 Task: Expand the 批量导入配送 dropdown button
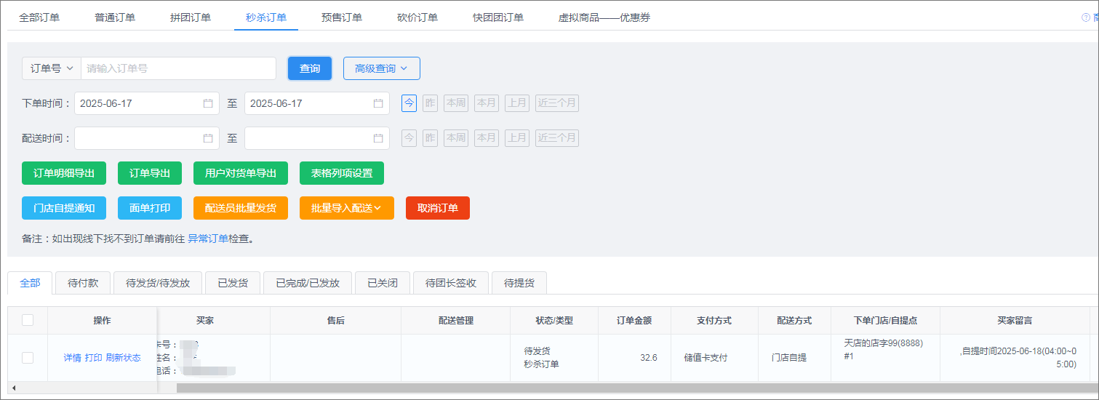pos(347,208)
